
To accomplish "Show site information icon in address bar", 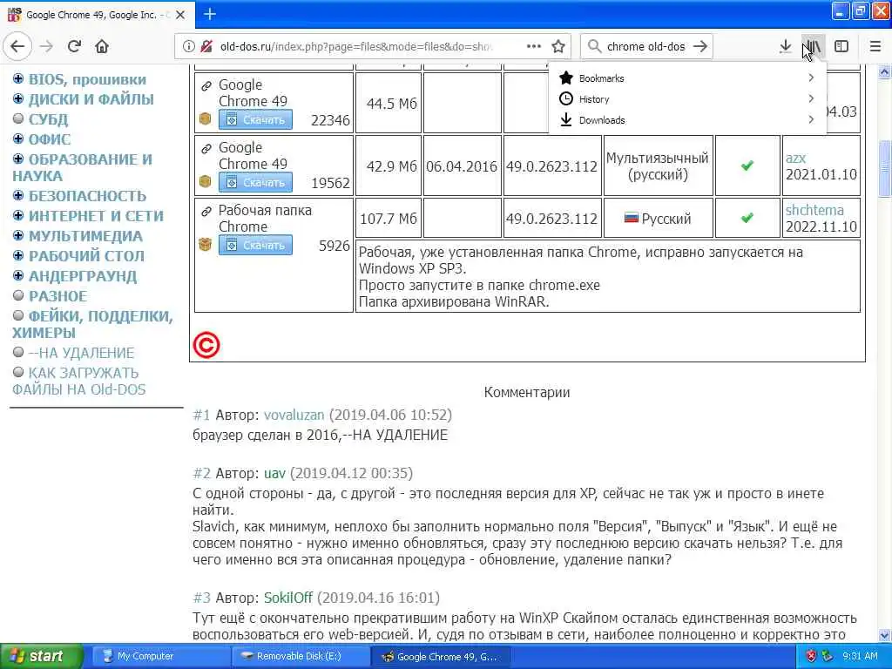I will click(x=188, y=46).
